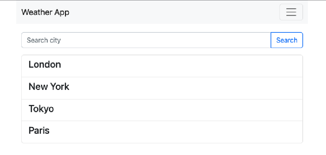Select London from the city list
This screenshot has width=326, height=155.
tap(162, 66)
